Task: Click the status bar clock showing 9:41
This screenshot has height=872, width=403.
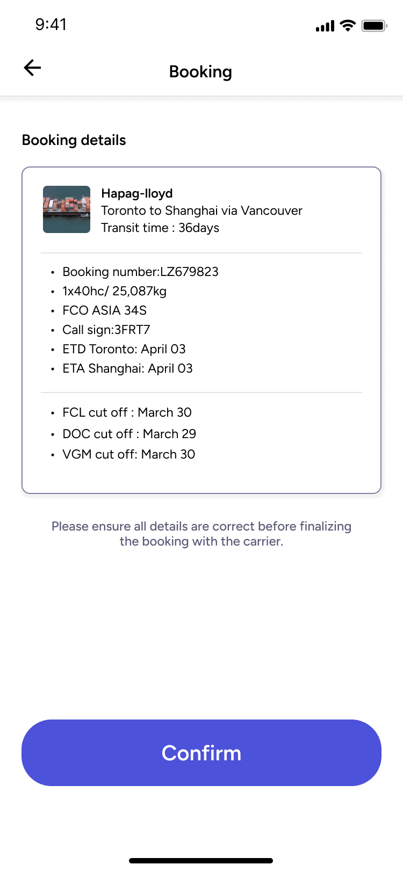Action: (x=51, y=24)
